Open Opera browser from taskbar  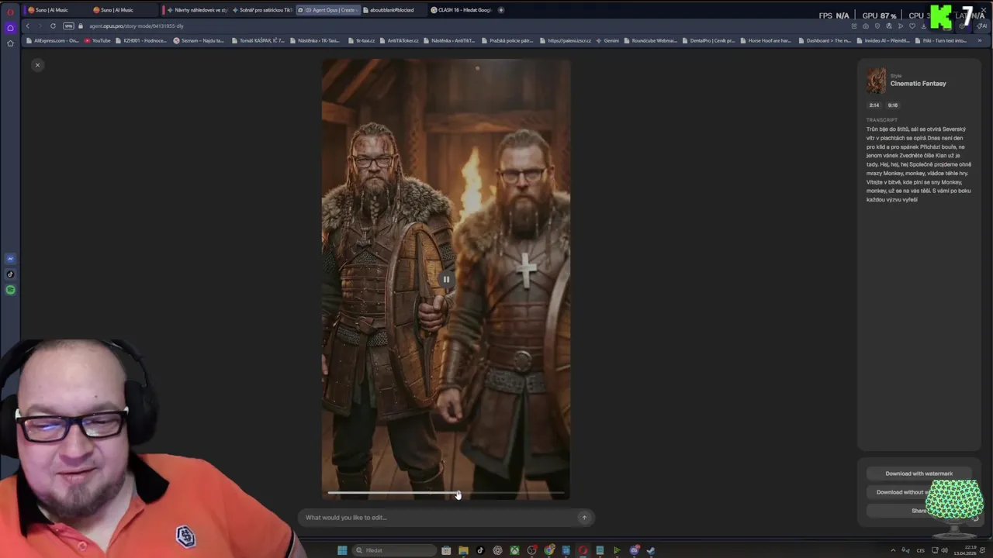point(583,550)
